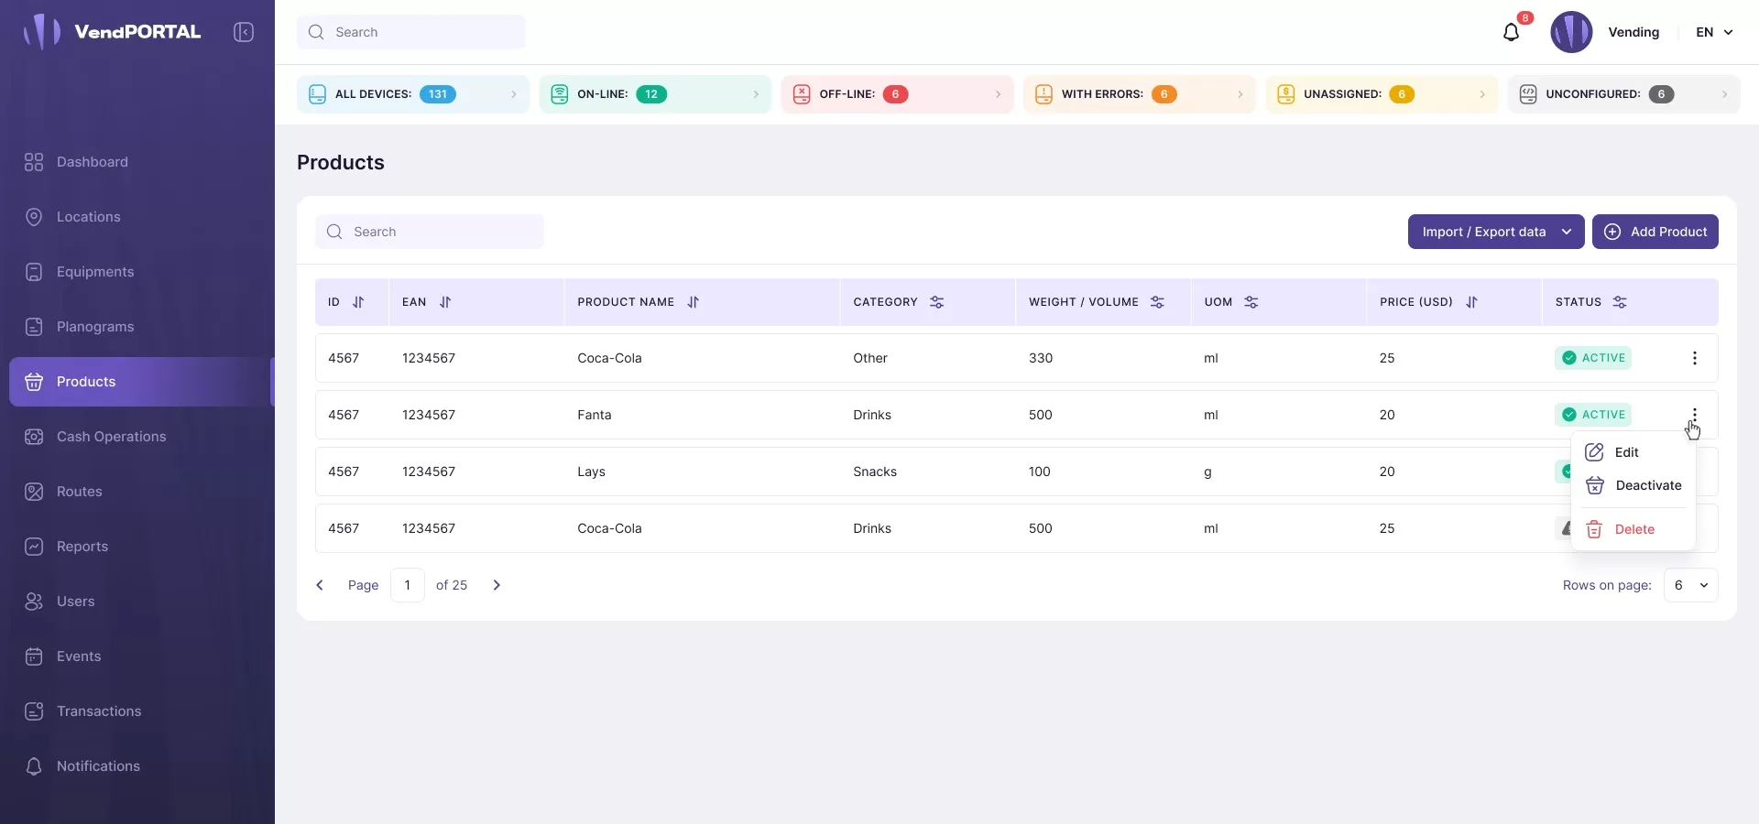Go to next page arrow
The height and width of the screenshot is (824, 1759).
point(497,585)
